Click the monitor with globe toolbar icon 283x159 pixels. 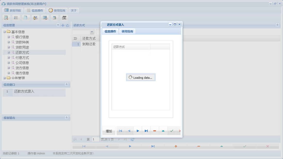point(45,18)
